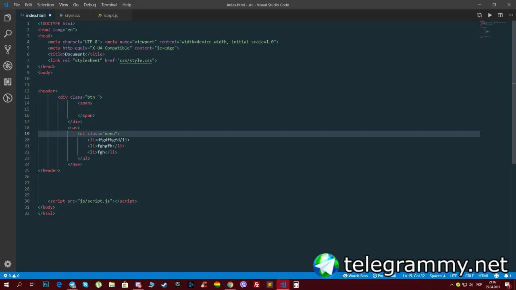
Task: Change end-of-line sequence CRLF
Action: (x=469, y=276)
